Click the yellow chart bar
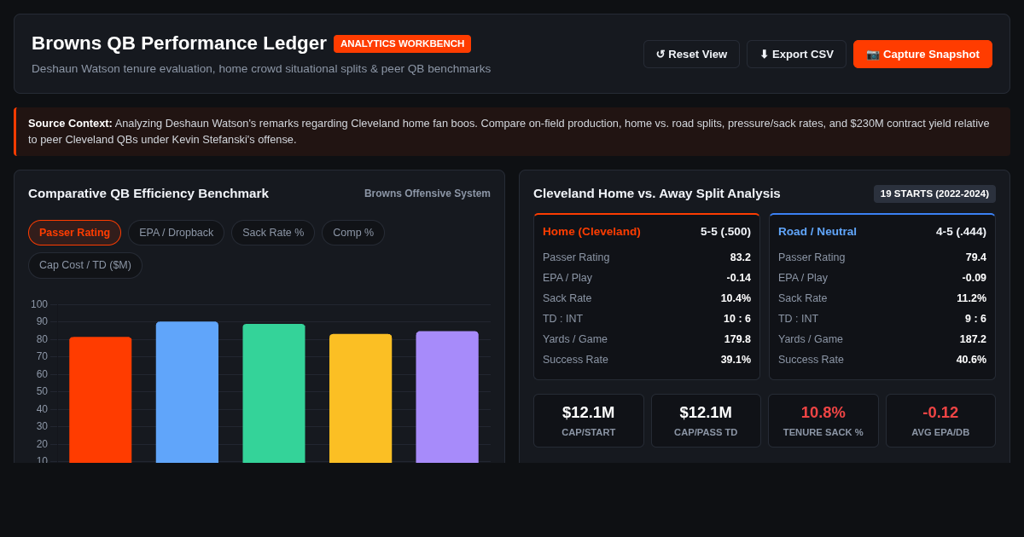This screenshot has height=537, width=1024. tap(360, 398)
